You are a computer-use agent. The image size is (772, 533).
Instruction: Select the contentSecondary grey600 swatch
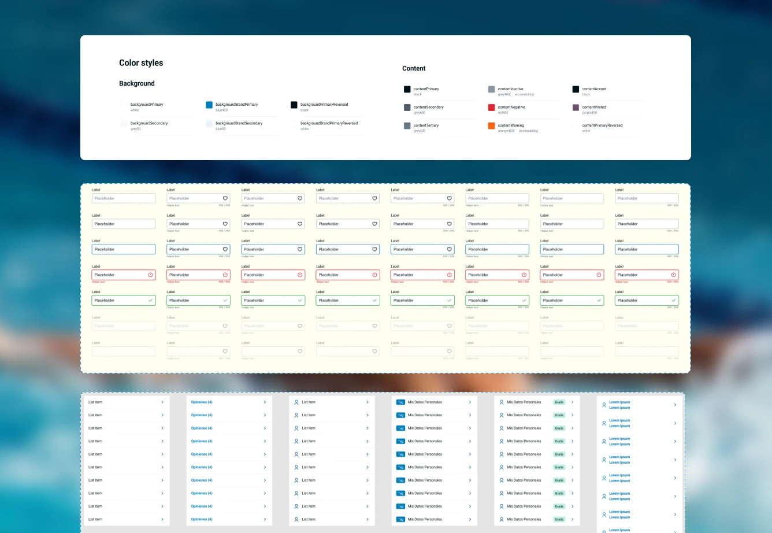tap(407, 108)
